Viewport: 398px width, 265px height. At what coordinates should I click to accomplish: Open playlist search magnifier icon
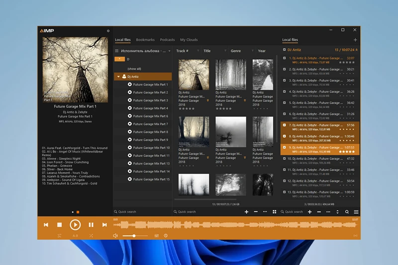[x=347, y=212]
